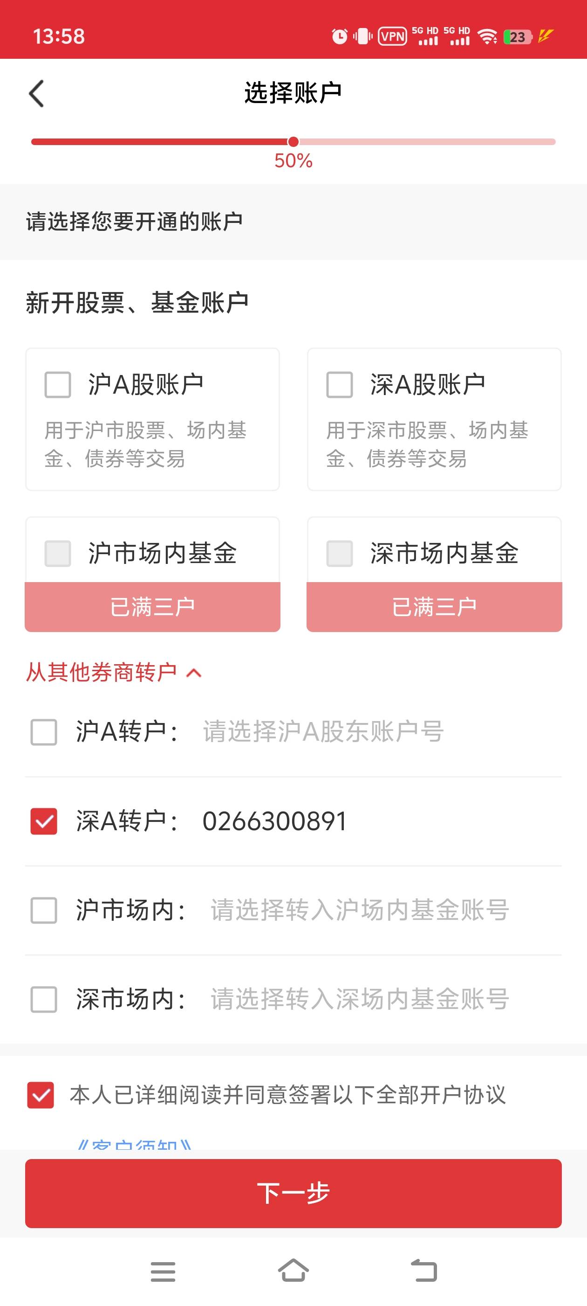This screenshot has width=587, height=1306.
Task: Tap the VPN status bar icon
Action: pyautogui.click(x=393, y=36)
